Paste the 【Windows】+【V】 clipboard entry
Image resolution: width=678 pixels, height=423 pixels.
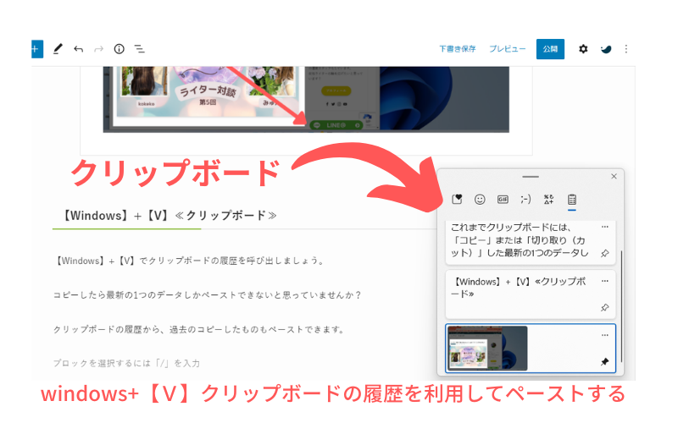(x=531, y=294)
